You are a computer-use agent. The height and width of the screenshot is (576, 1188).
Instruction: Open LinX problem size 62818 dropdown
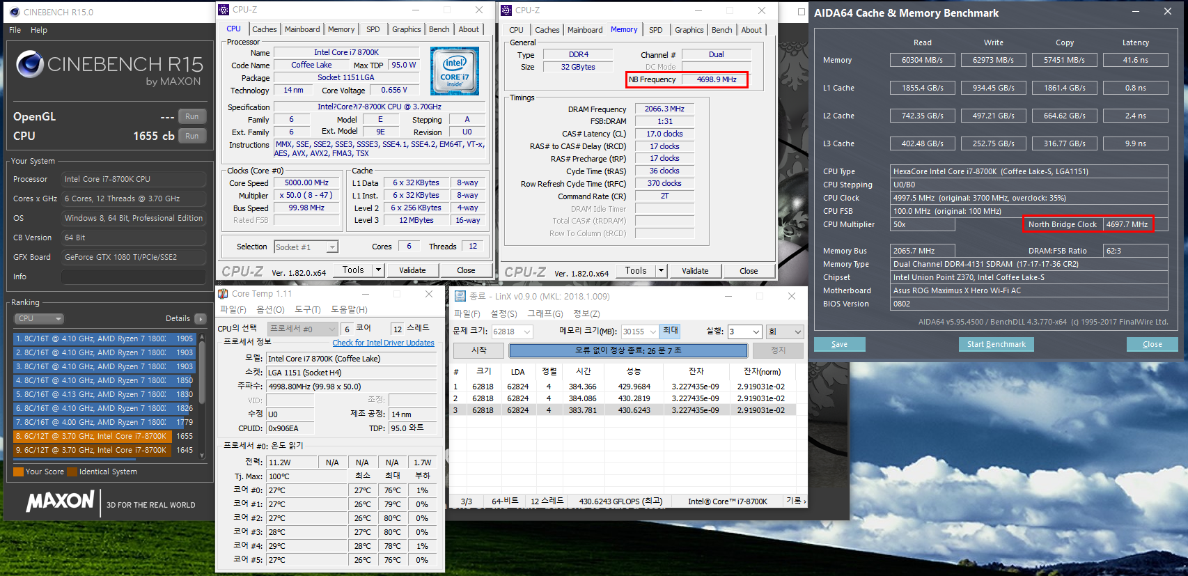point(513,332)
